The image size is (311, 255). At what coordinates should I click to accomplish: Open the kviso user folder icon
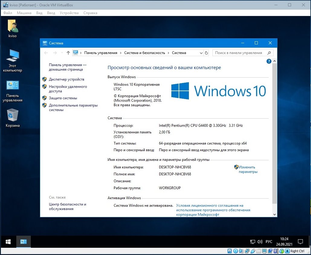(13, 28)
